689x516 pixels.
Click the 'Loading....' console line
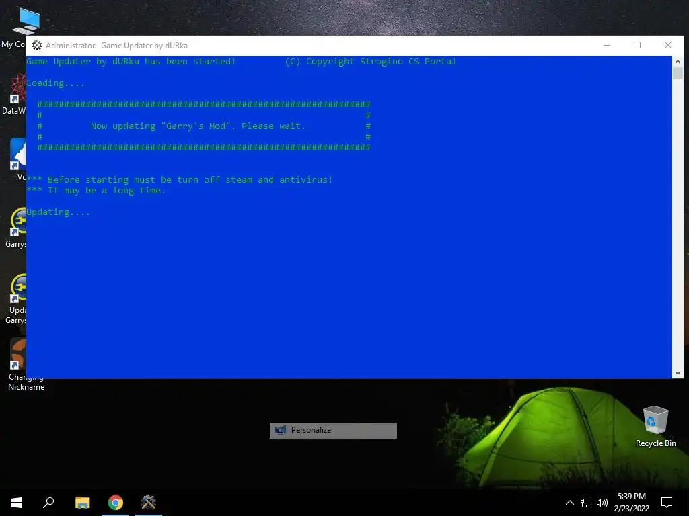pyautogui.click(x=55, y=83)
